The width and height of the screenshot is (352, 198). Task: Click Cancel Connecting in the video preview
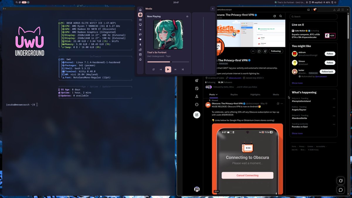248,175
